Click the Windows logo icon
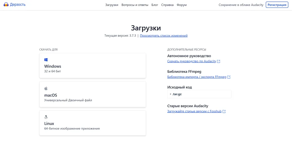Screen dimensions: 292x143 [46, 60]
